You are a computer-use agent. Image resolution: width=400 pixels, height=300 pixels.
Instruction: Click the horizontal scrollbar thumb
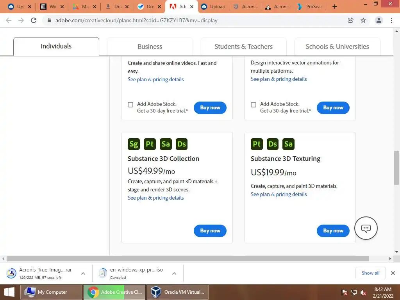187,259
